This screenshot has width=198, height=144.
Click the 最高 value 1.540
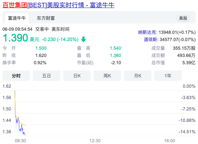pyautogui.click(x=116, y=48)
